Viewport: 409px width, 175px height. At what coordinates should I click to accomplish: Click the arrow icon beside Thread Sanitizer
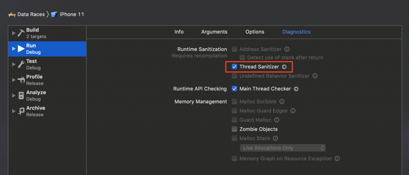[x=284, y=67]
